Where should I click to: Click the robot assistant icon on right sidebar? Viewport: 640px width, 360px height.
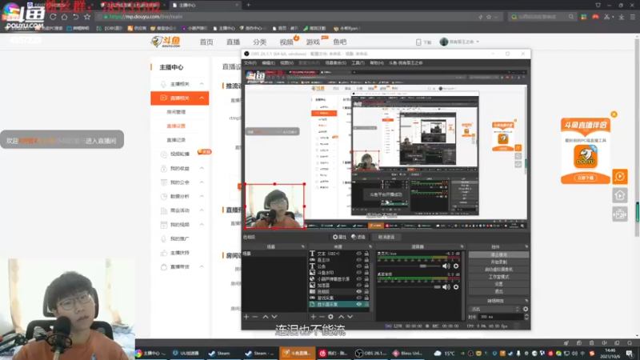tap(619, 214)
